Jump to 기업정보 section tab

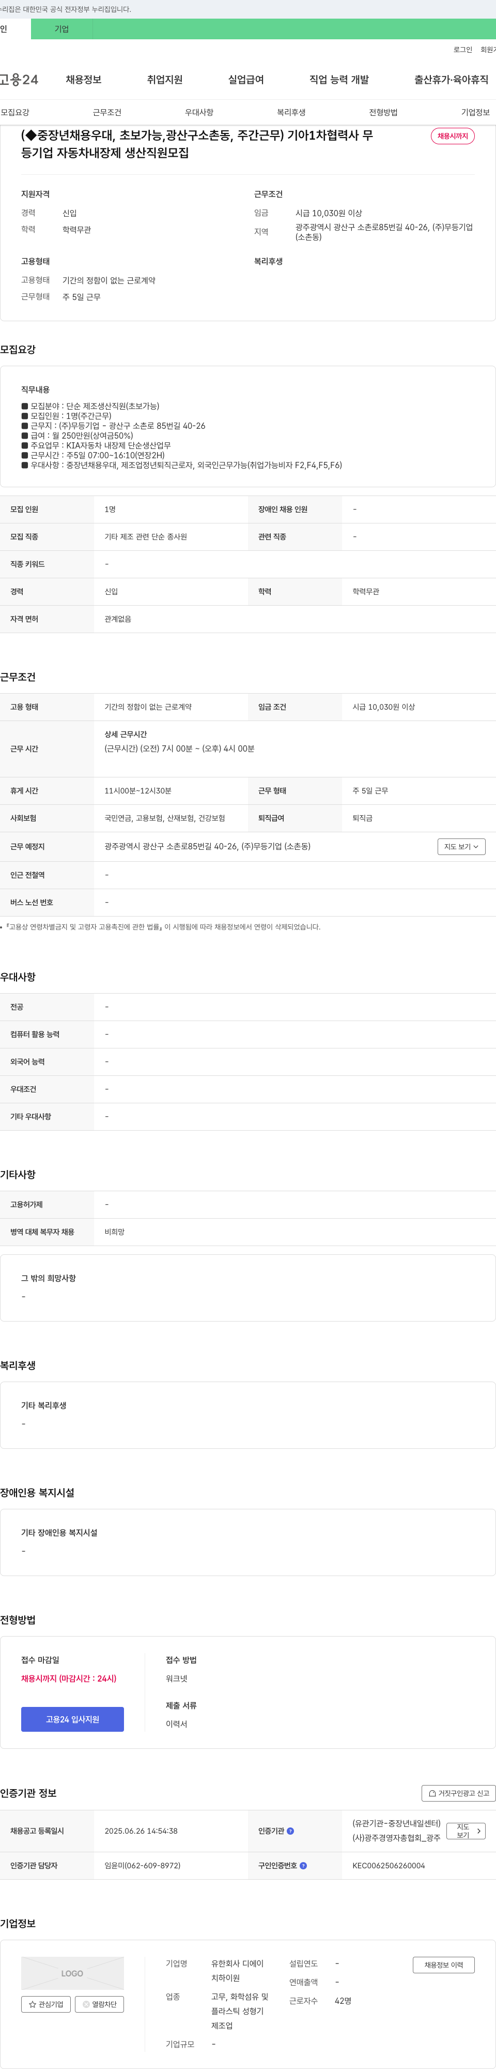point(475,112)
